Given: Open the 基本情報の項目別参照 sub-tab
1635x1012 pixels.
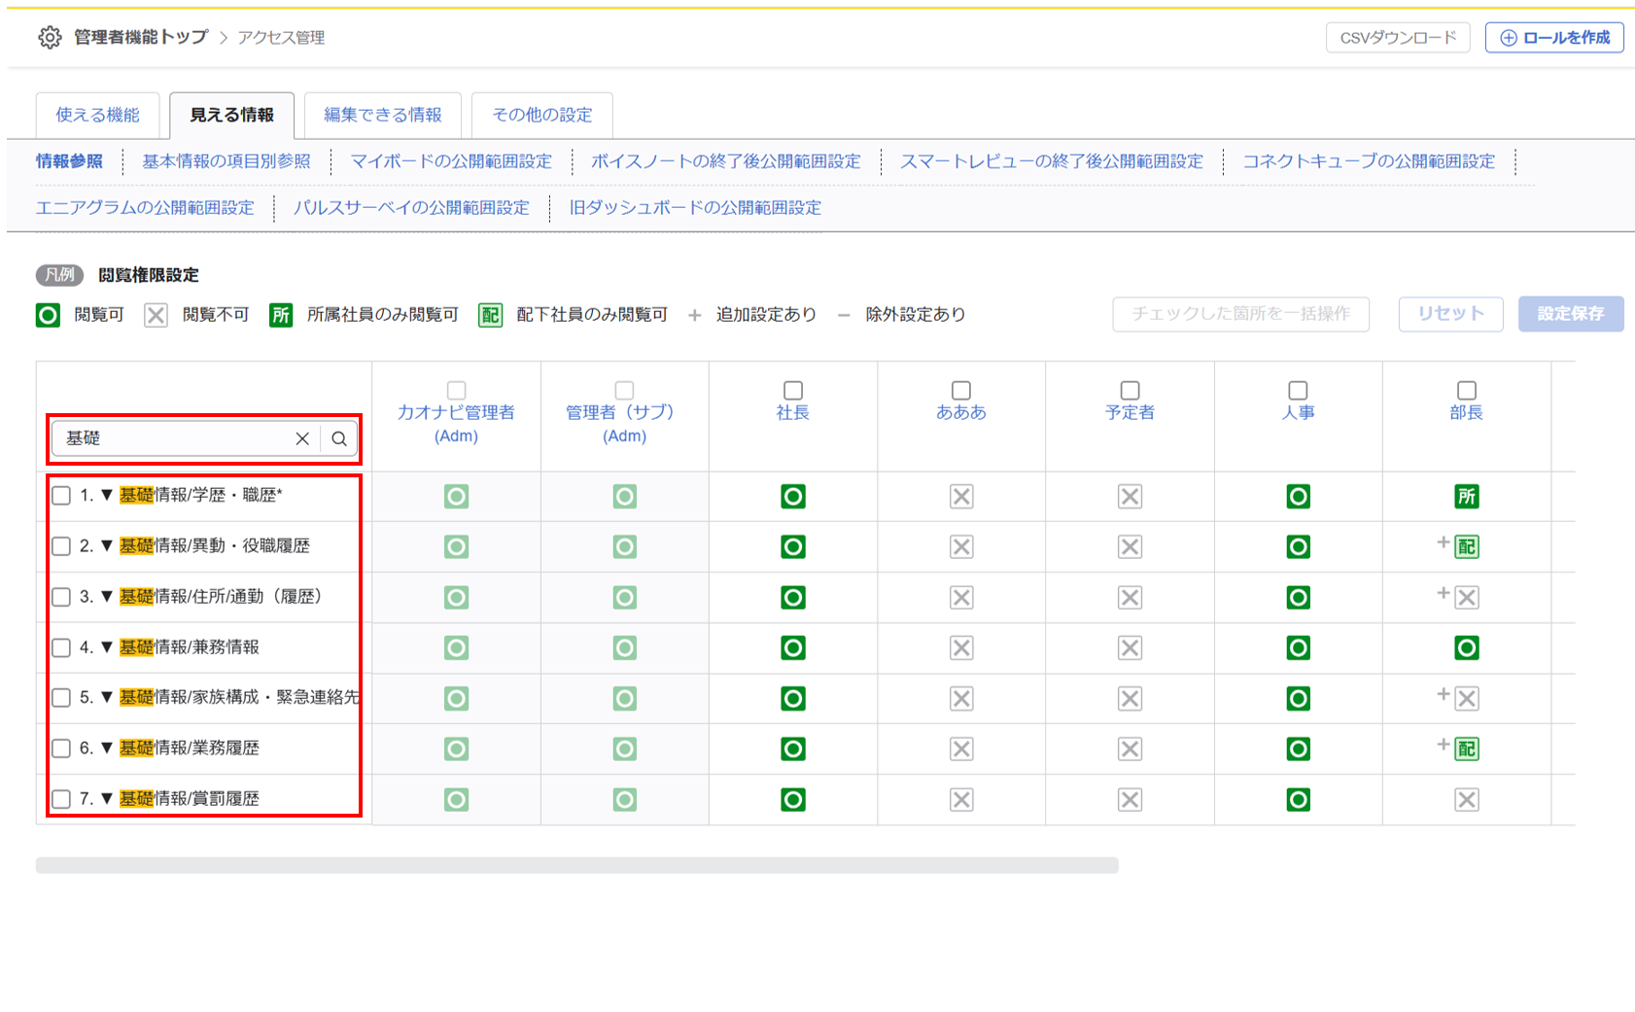Looking at the screenshot, I should click(226, 161).
